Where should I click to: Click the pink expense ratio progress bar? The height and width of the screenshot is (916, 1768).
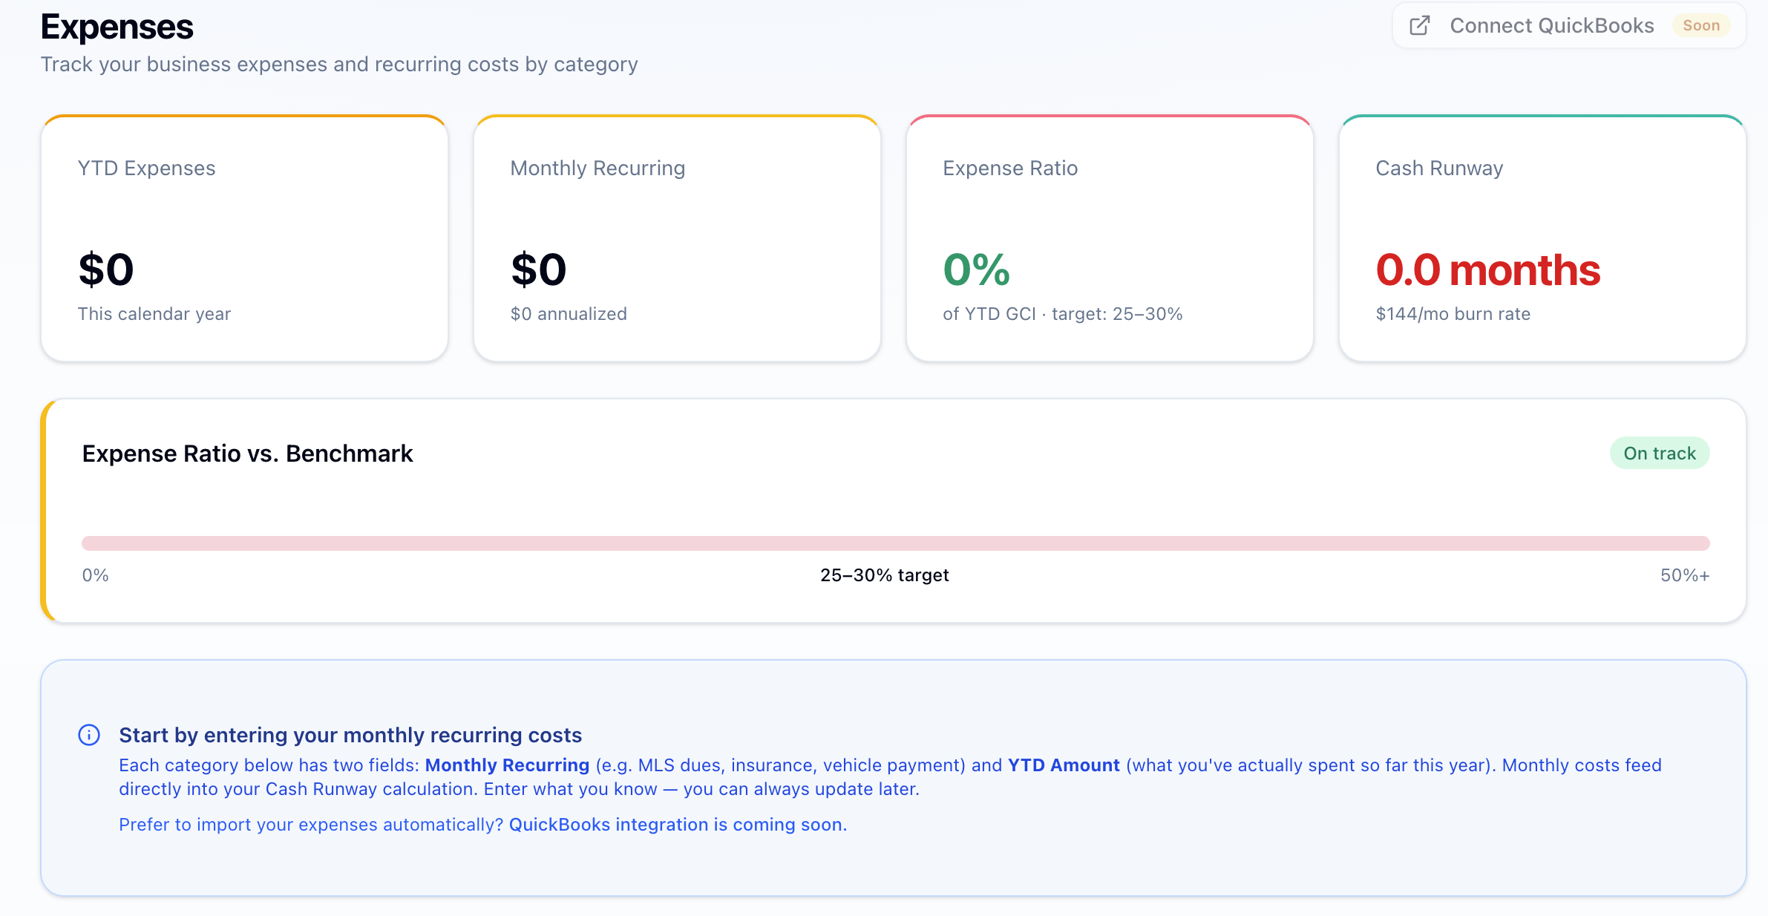[x=895, y=543]
